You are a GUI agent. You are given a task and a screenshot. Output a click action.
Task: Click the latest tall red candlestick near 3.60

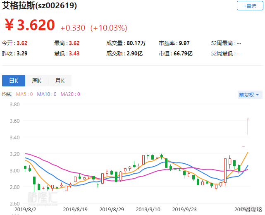coord(248,127)
